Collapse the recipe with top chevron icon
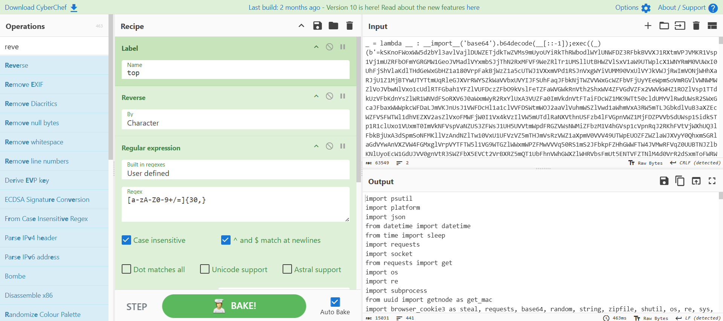 pos(301,26)
